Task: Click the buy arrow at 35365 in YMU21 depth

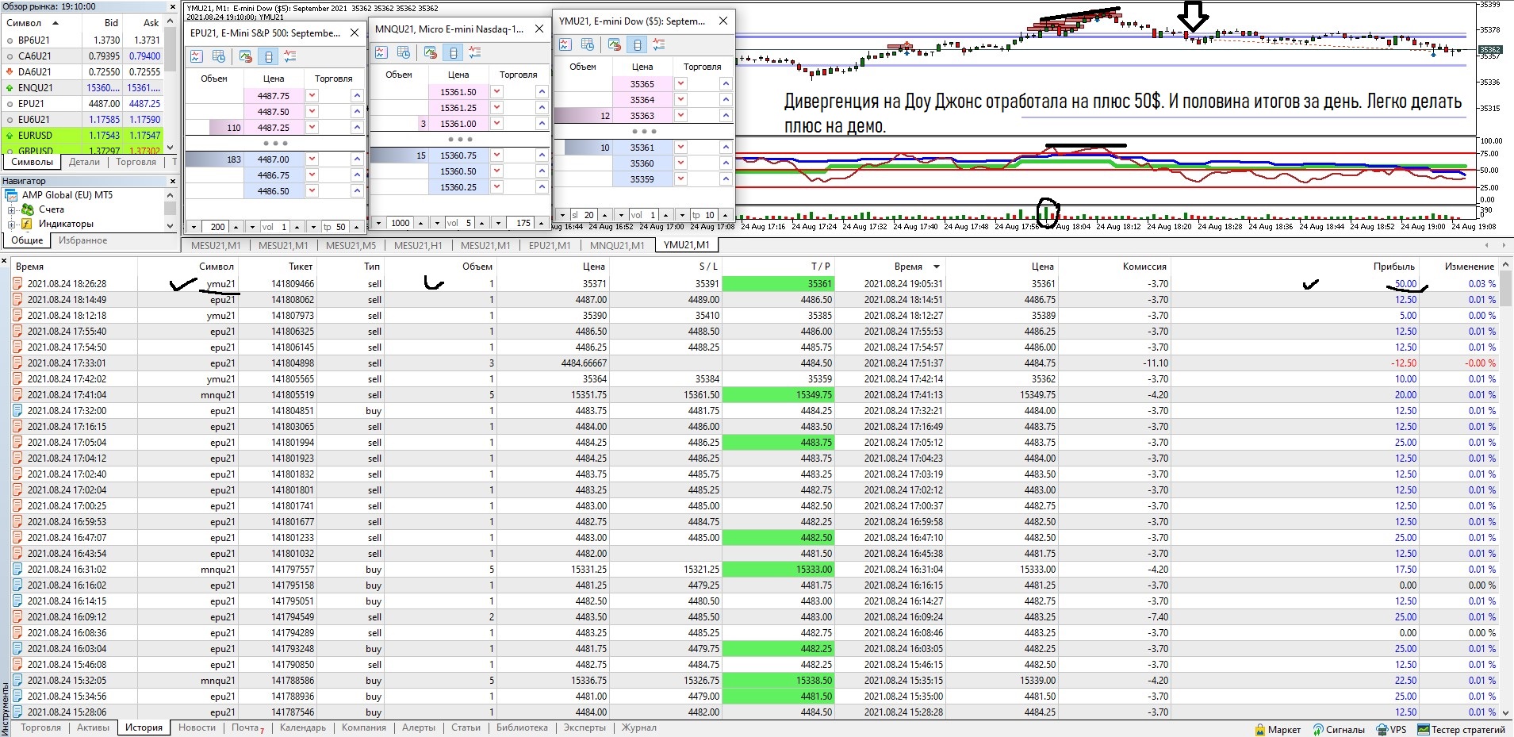Action: pyautogui.click(x=726, y=83)
